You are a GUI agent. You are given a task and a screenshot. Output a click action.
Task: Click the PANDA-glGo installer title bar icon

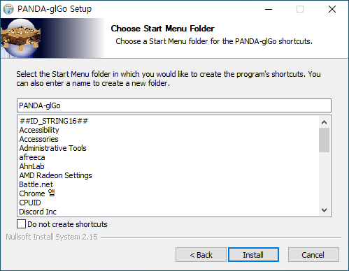[x=8, y=9]
